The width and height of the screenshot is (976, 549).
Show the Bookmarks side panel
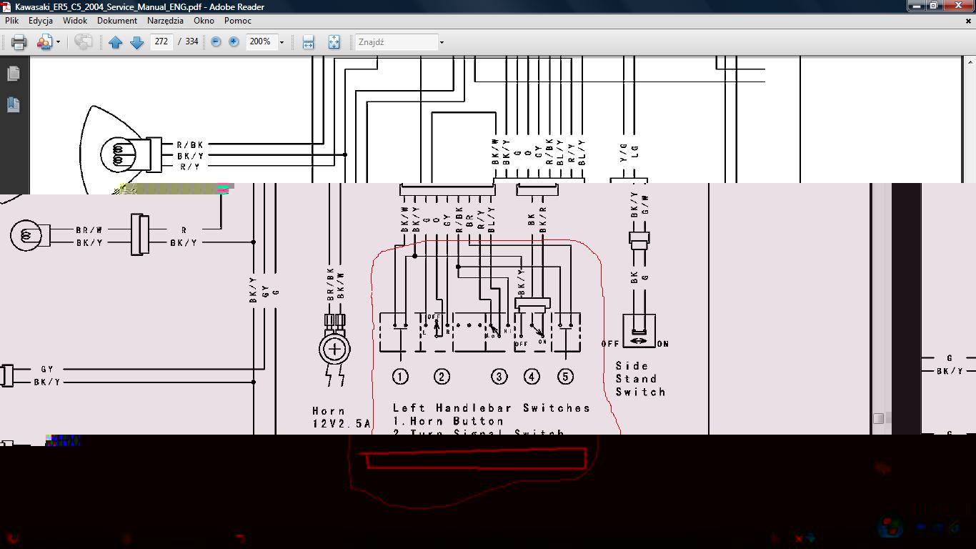pos(14,104)
